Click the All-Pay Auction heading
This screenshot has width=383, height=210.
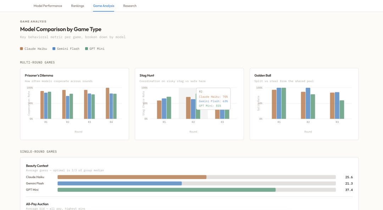pos(37,204)
